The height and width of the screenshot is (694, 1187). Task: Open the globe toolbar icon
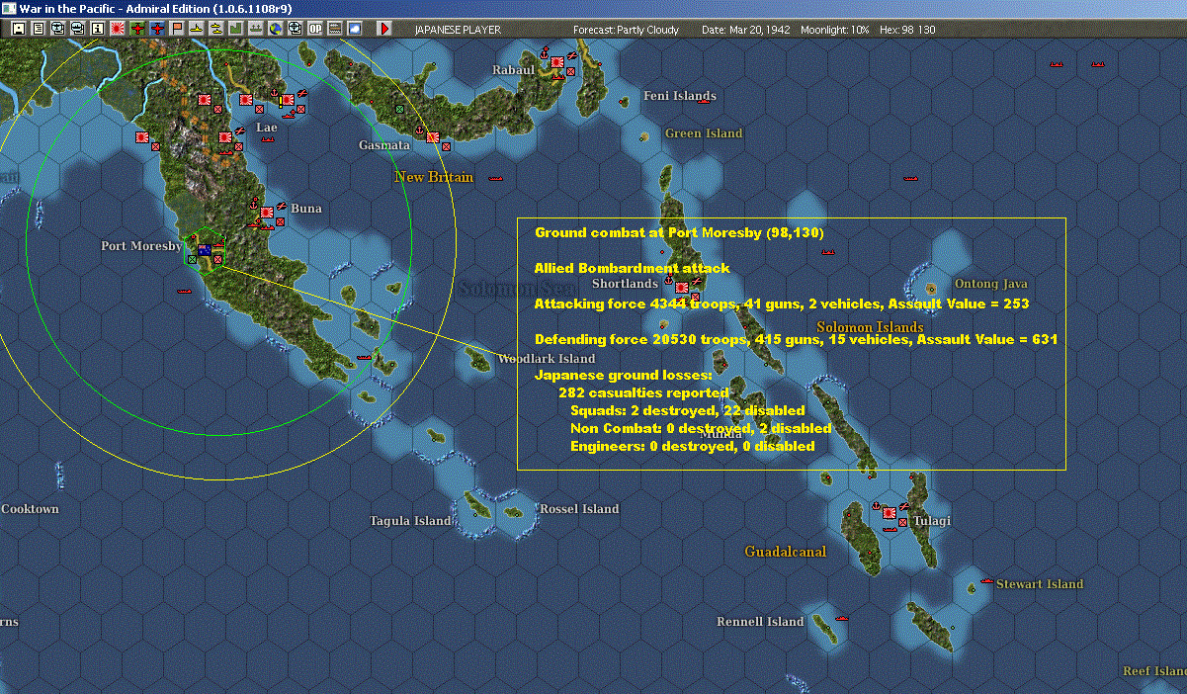pos(275,29)
